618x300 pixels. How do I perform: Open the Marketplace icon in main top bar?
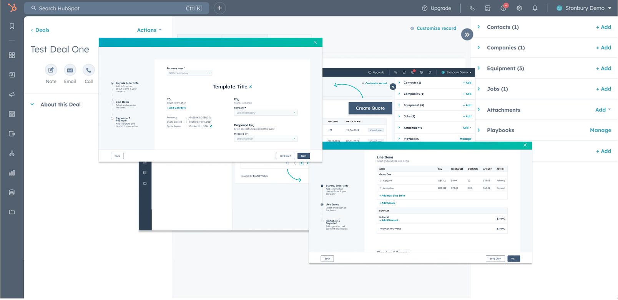point(487,8)
